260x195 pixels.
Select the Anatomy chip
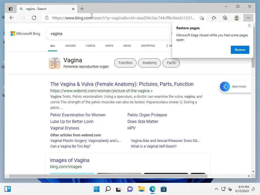[149, 63]
